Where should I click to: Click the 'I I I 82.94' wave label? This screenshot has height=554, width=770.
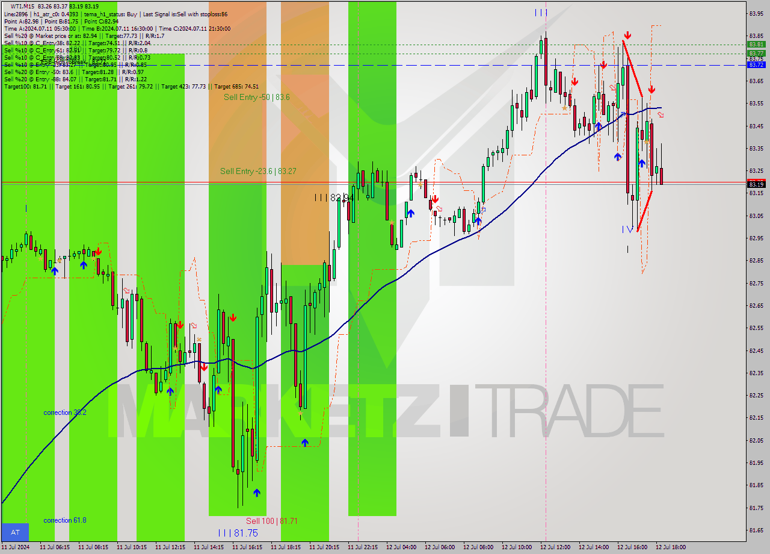coord(333,197)
